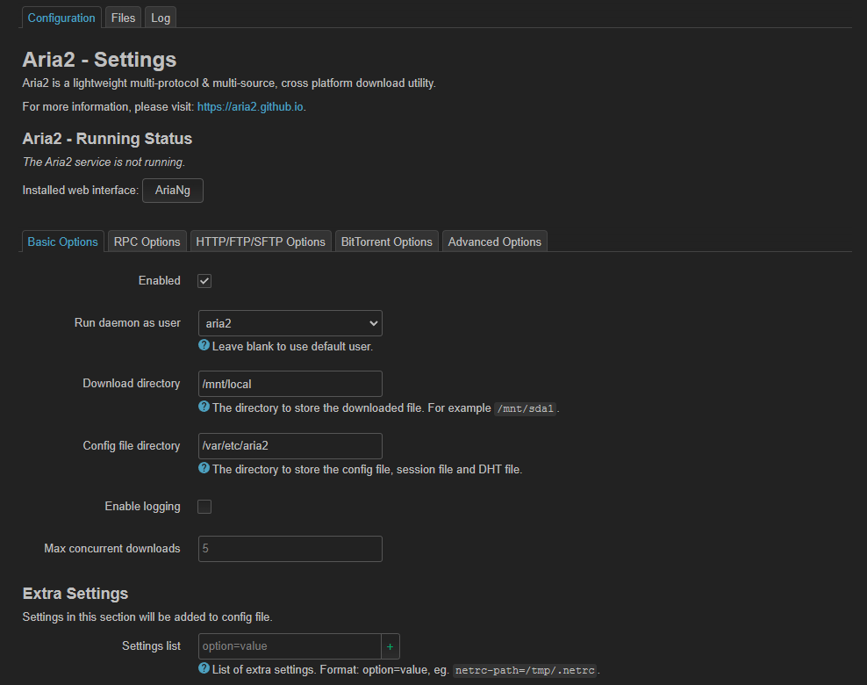The image size is (867, 685).
Task: Add a new Settings list entry with plus
Action: pyautogui.click(x=390, y=646)
